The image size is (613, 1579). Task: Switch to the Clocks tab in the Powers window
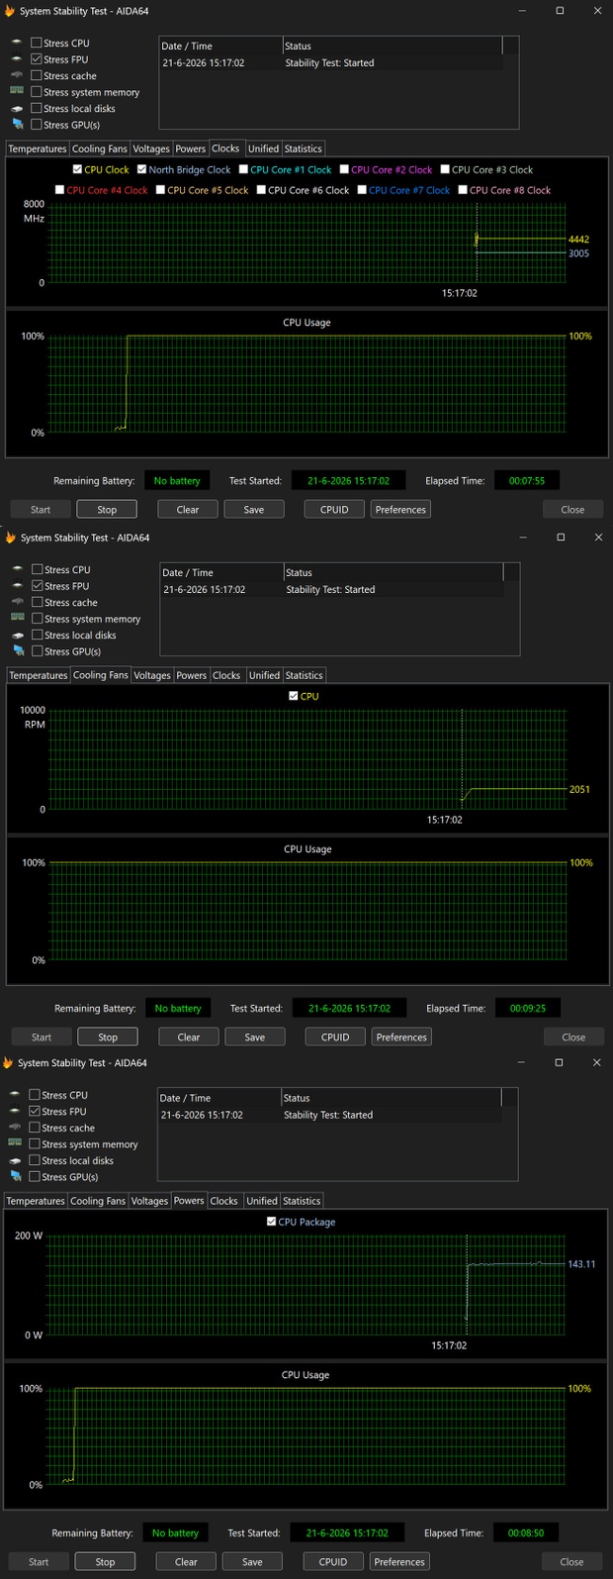coord(223,1201)
